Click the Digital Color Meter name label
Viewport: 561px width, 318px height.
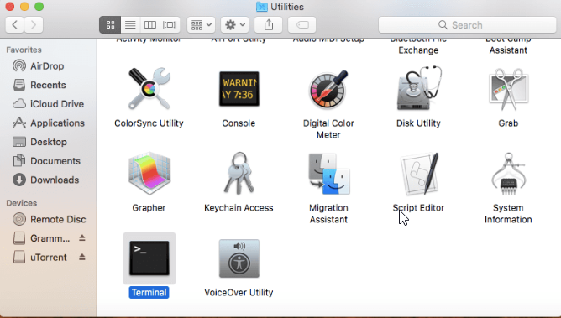[328, 128]
